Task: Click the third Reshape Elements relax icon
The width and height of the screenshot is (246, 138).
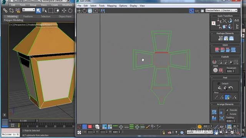Action: (x=231, y=38)
